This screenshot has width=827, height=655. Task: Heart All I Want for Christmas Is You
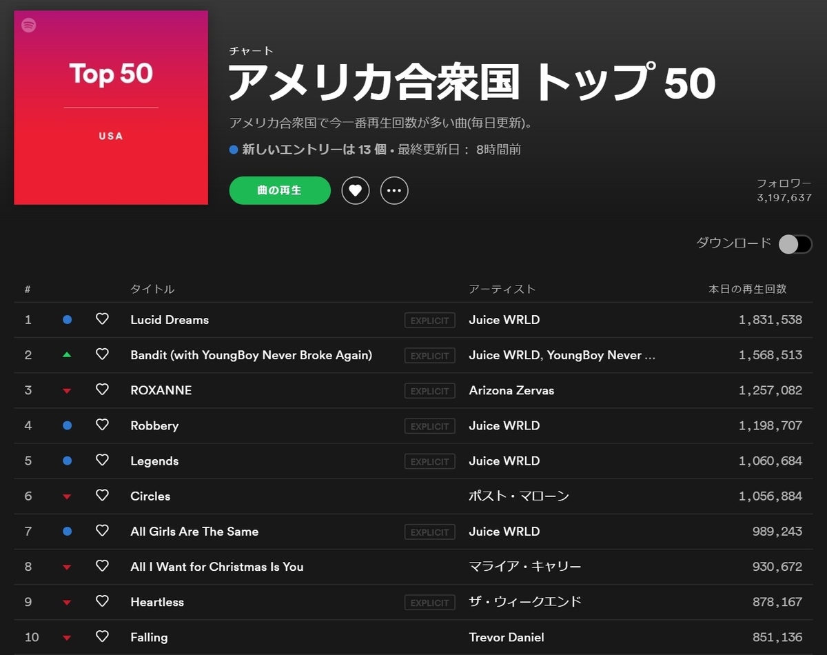click(x=102, y=566)
